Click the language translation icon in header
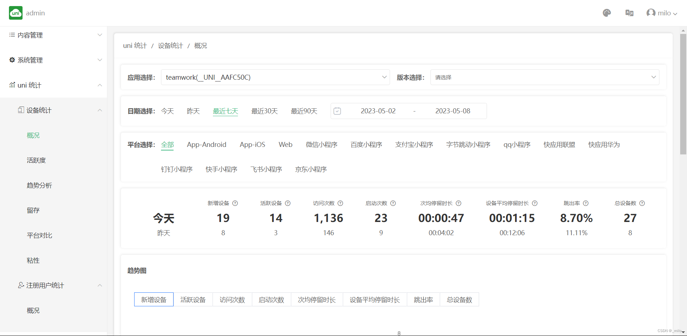 (x=629, y=13)
